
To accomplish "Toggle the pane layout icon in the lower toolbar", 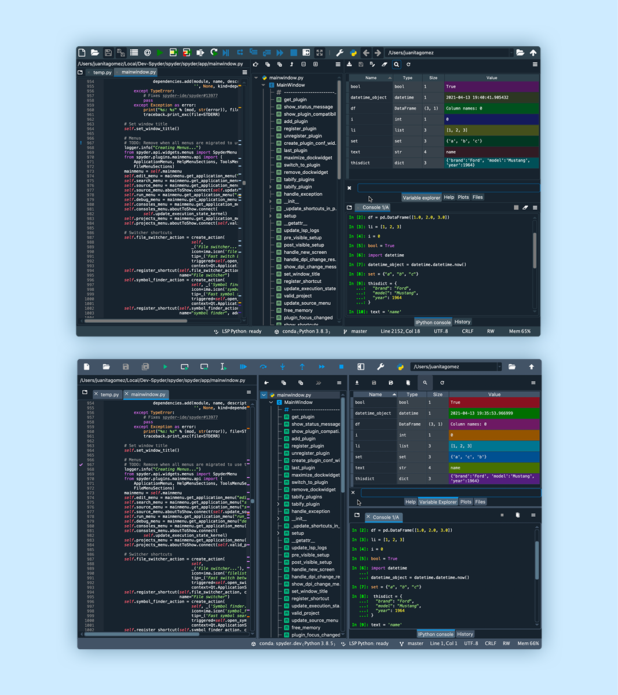I will (361, 367).
